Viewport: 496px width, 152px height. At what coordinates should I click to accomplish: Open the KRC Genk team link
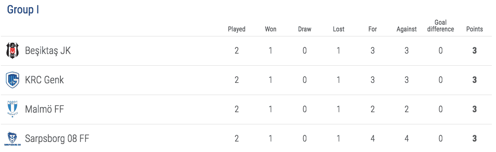click(x=44, y=80)
